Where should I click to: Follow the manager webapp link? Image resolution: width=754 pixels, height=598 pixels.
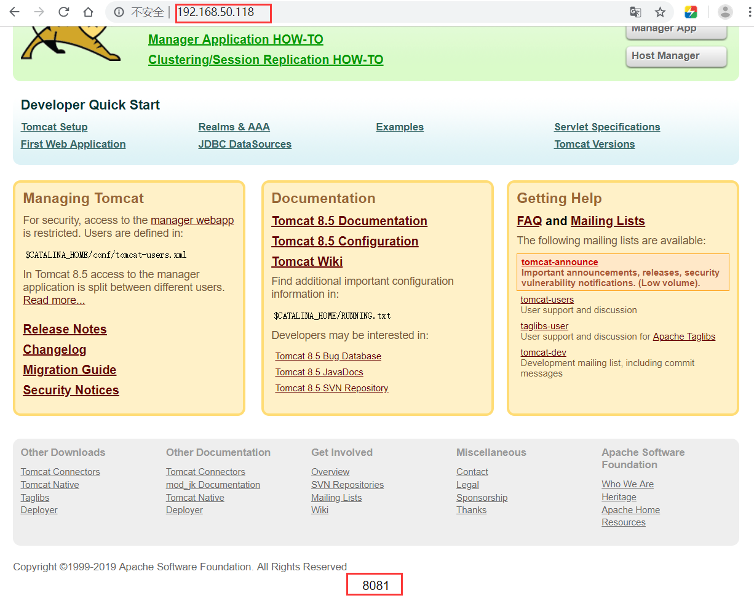pos(192,220)
